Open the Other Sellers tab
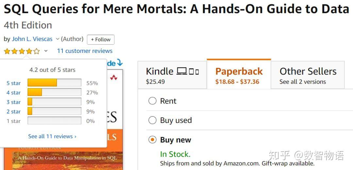 pos(308,75)
